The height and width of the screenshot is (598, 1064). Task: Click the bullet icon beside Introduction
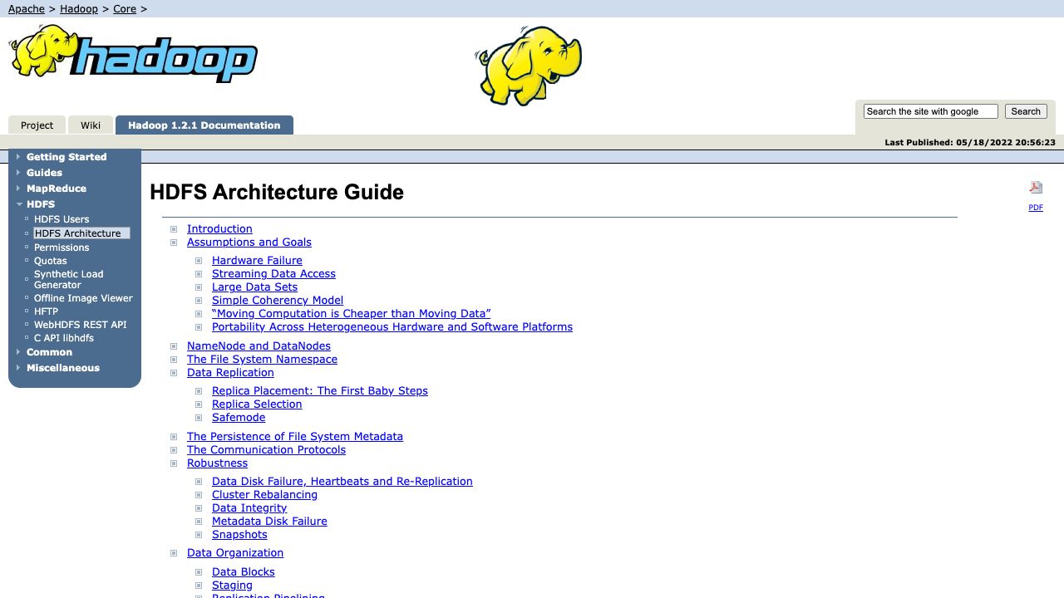[x=174, y=229]
